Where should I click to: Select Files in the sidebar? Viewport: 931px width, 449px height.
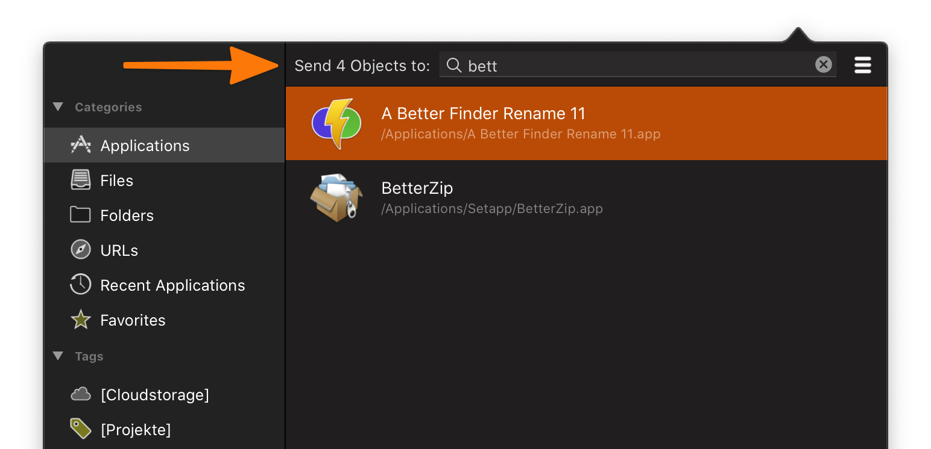pyautogui.click(x=164, y=180)
